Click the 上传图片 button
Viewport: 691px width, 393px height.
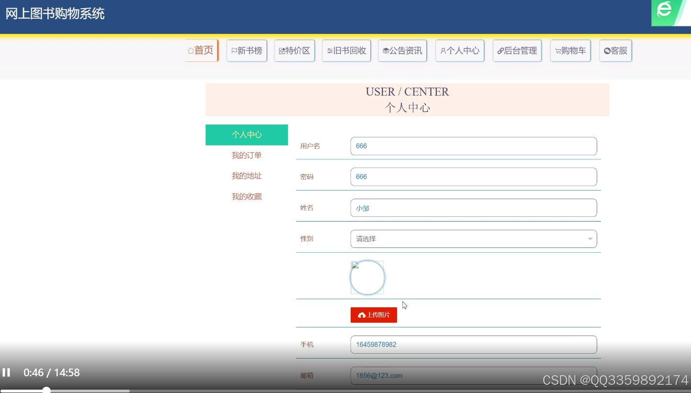374,315
